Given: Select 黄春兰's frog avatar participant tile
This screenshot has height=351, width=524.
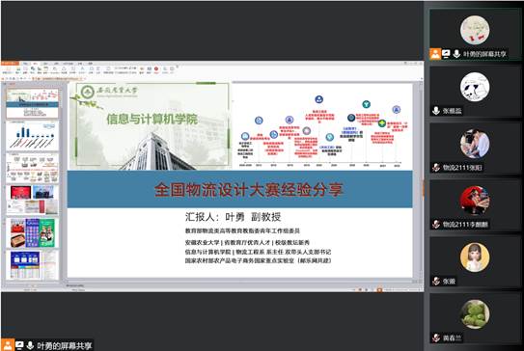Looking at the screenshot, I should [475, 319].
